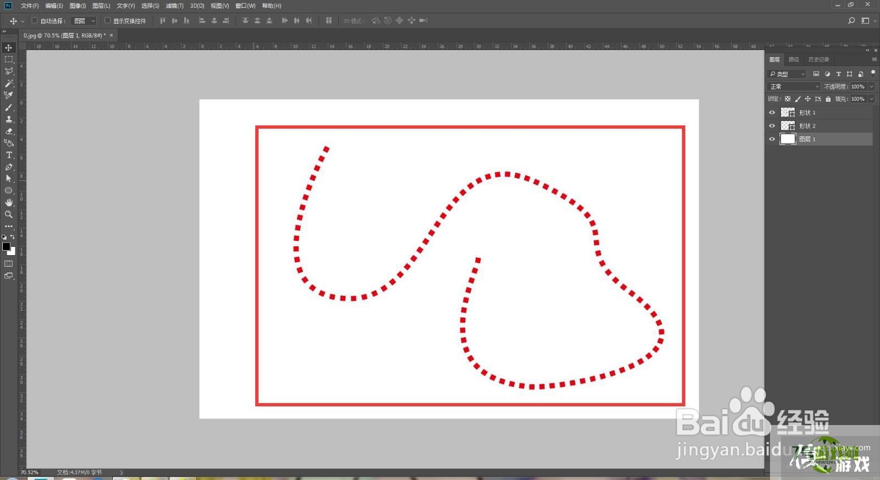Open the 图层 auto-select dropdown
880x480 pixels.
coord(85,20)
